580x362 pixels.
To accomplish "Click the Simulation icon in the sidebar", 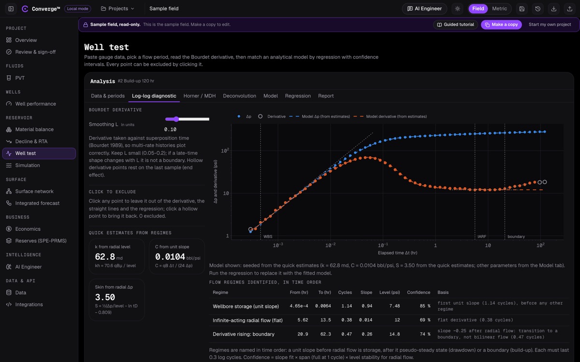I will (9, 165).
